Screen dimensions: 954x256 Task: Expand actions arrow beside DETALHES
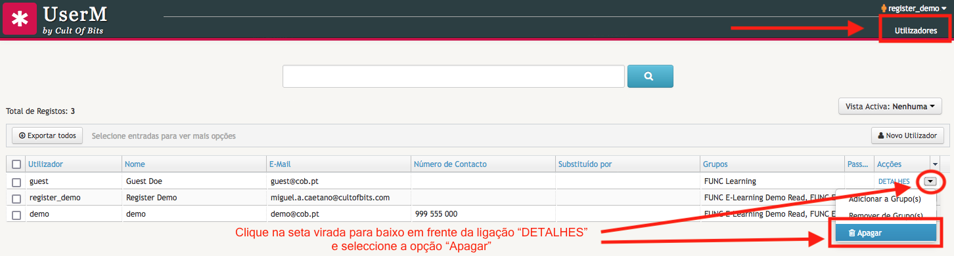(x=930, y=181)
